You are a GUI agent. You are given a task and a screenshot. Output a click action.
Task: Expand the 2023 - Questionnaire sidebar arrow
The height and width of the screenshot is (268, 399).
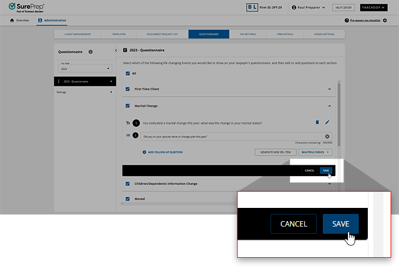[x=111, y=82]
